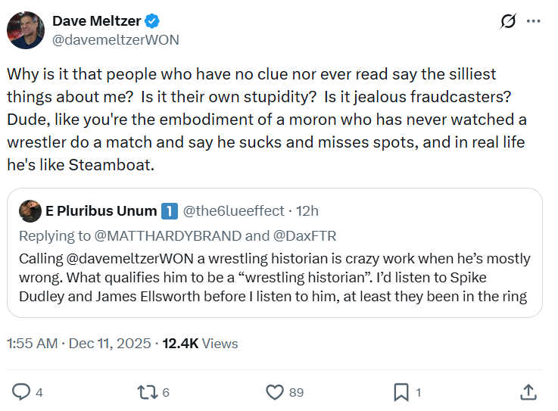
Task: Click the reply speech bubble icon
Action: 22,391
